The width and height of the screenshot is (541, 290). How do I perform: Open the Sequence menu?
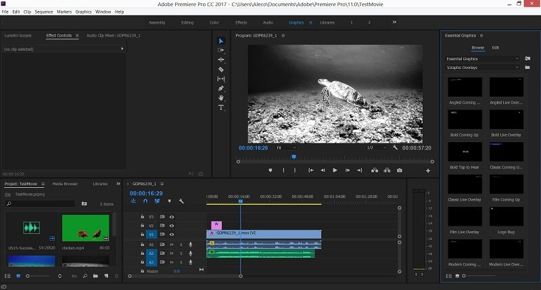43,11
